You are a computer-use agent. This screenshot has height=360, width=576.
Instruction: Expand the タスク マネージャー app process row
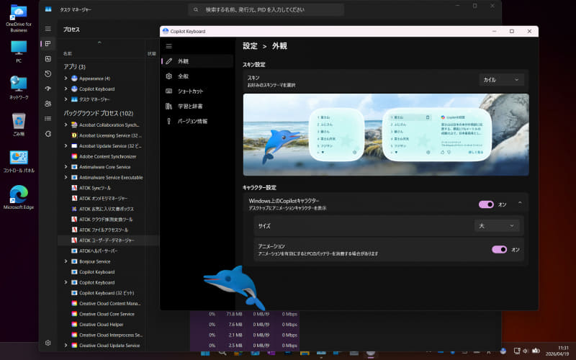click(x=66, y=99)
